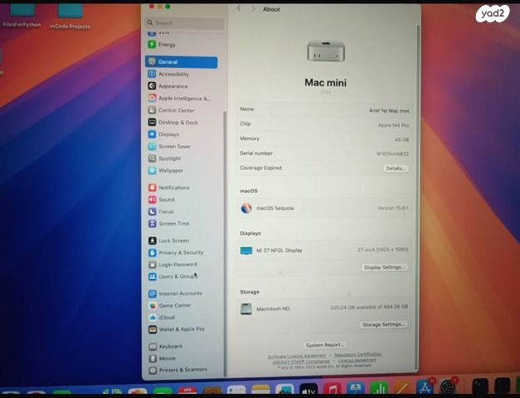The width and height of the screenshot is (520, 398).
Task: Click the Details... coverage button
Action: [396, 168]
